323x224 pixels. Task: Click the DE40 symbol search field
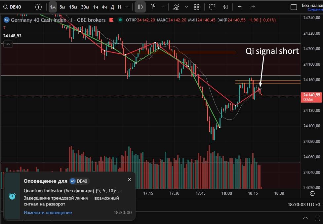click(x=17, y=7)
